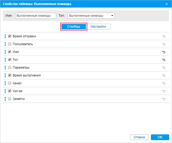Tick the Заметки column checkbox
The image size is (172, 143).
[x=10, y=99]
